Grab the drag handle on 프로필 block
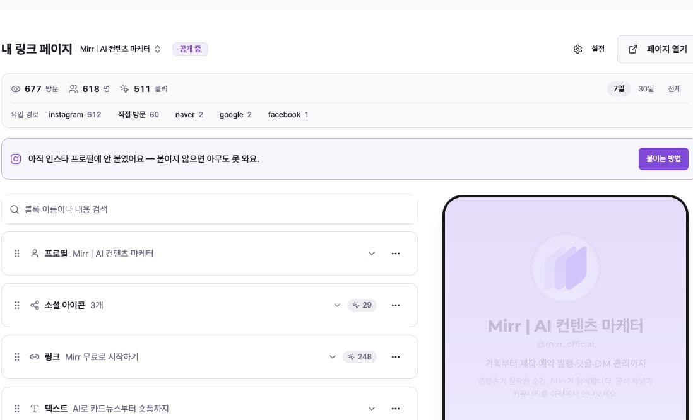Screen dimensions: 693x420 click(17, 254)
